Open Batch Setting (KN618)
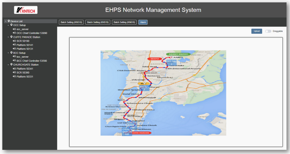 coord(124,22)
